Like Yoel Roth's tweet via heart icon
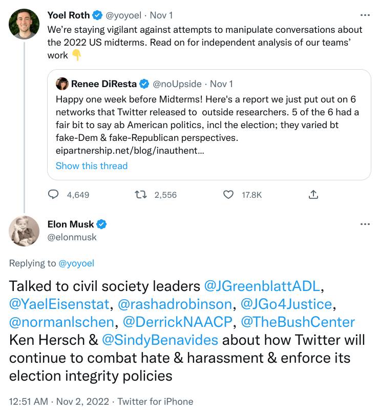Screen dimensions: 379x415 click(229, 195)
